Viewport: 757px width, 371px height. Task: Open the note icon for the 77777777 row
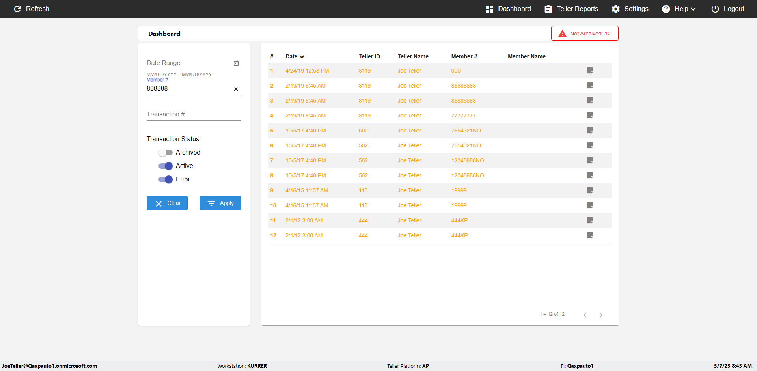pos(590,116)
